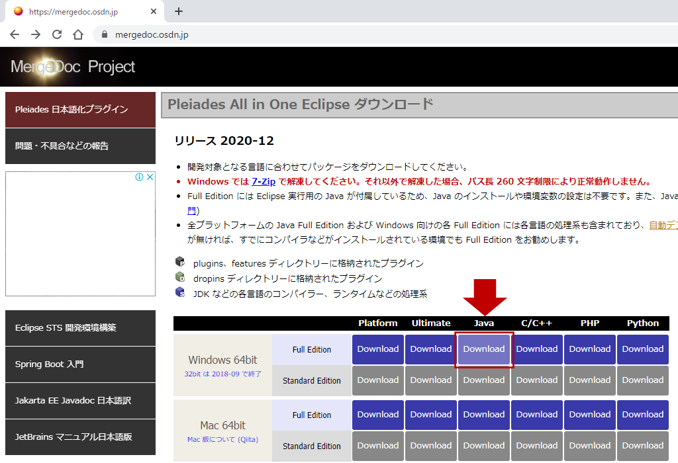Download Mac Full Edition Python package
Viewport: 678px width, 463px height.
[643, 415]
